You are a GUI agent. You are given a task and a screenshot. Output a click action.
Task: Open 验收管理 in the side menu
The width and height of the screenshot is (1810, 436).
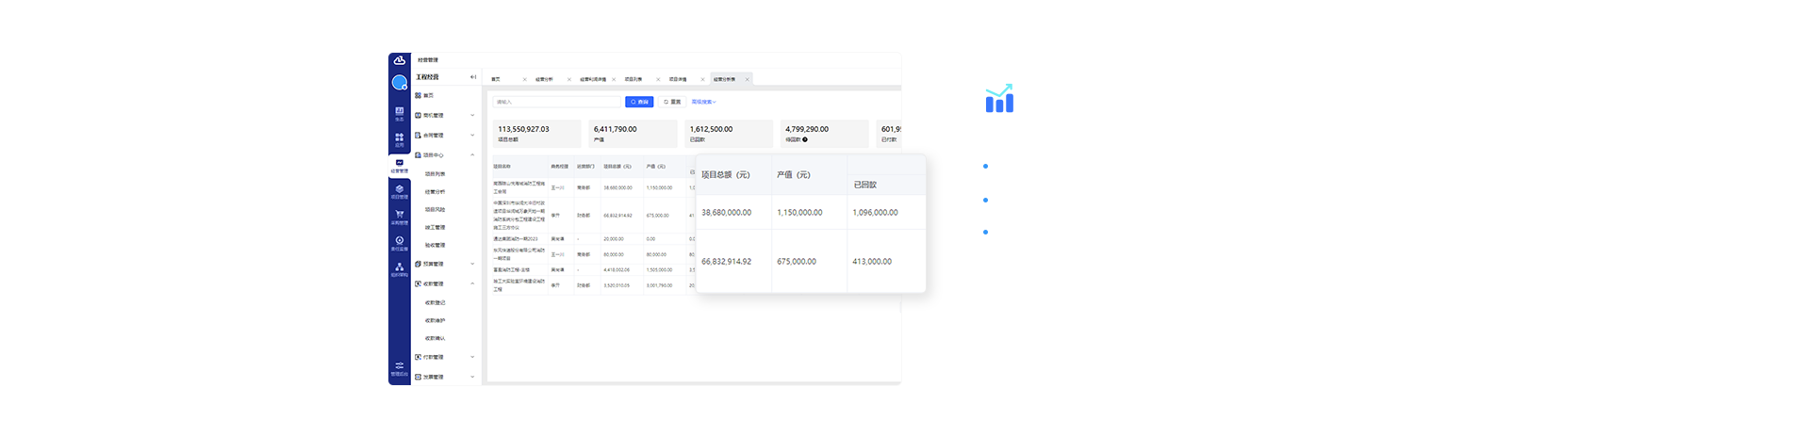(x=435, y=246)
